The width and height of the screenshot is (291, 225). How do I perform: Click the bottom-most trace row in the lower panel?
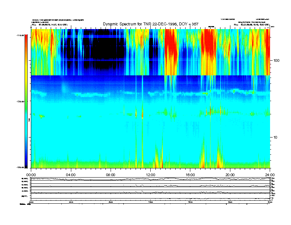(151, 198)
